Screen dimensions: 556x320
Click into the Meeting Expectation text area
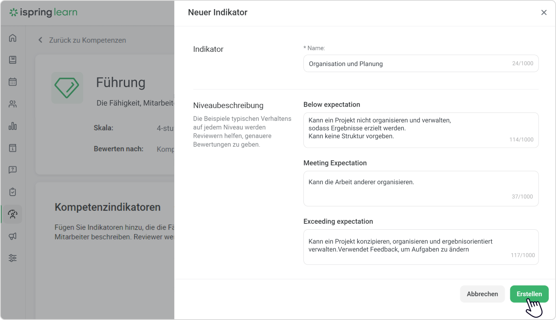coord(421,189)
